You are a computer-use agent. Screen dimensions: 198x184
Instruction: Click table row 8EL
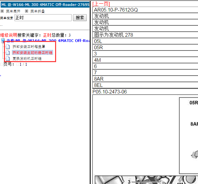[x=145, y=85]
